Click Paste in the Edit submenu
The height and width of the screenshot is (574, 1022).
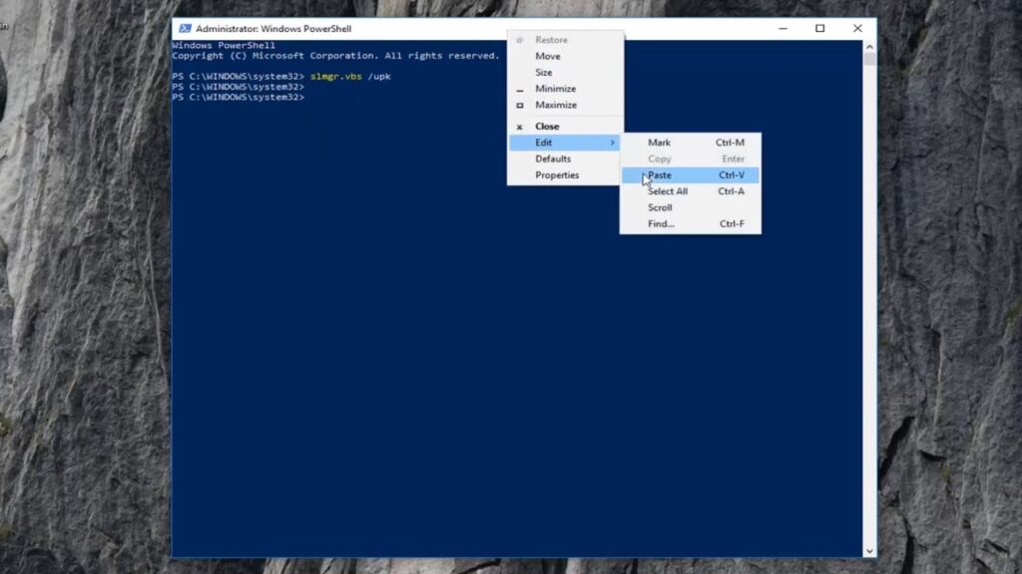691,175
